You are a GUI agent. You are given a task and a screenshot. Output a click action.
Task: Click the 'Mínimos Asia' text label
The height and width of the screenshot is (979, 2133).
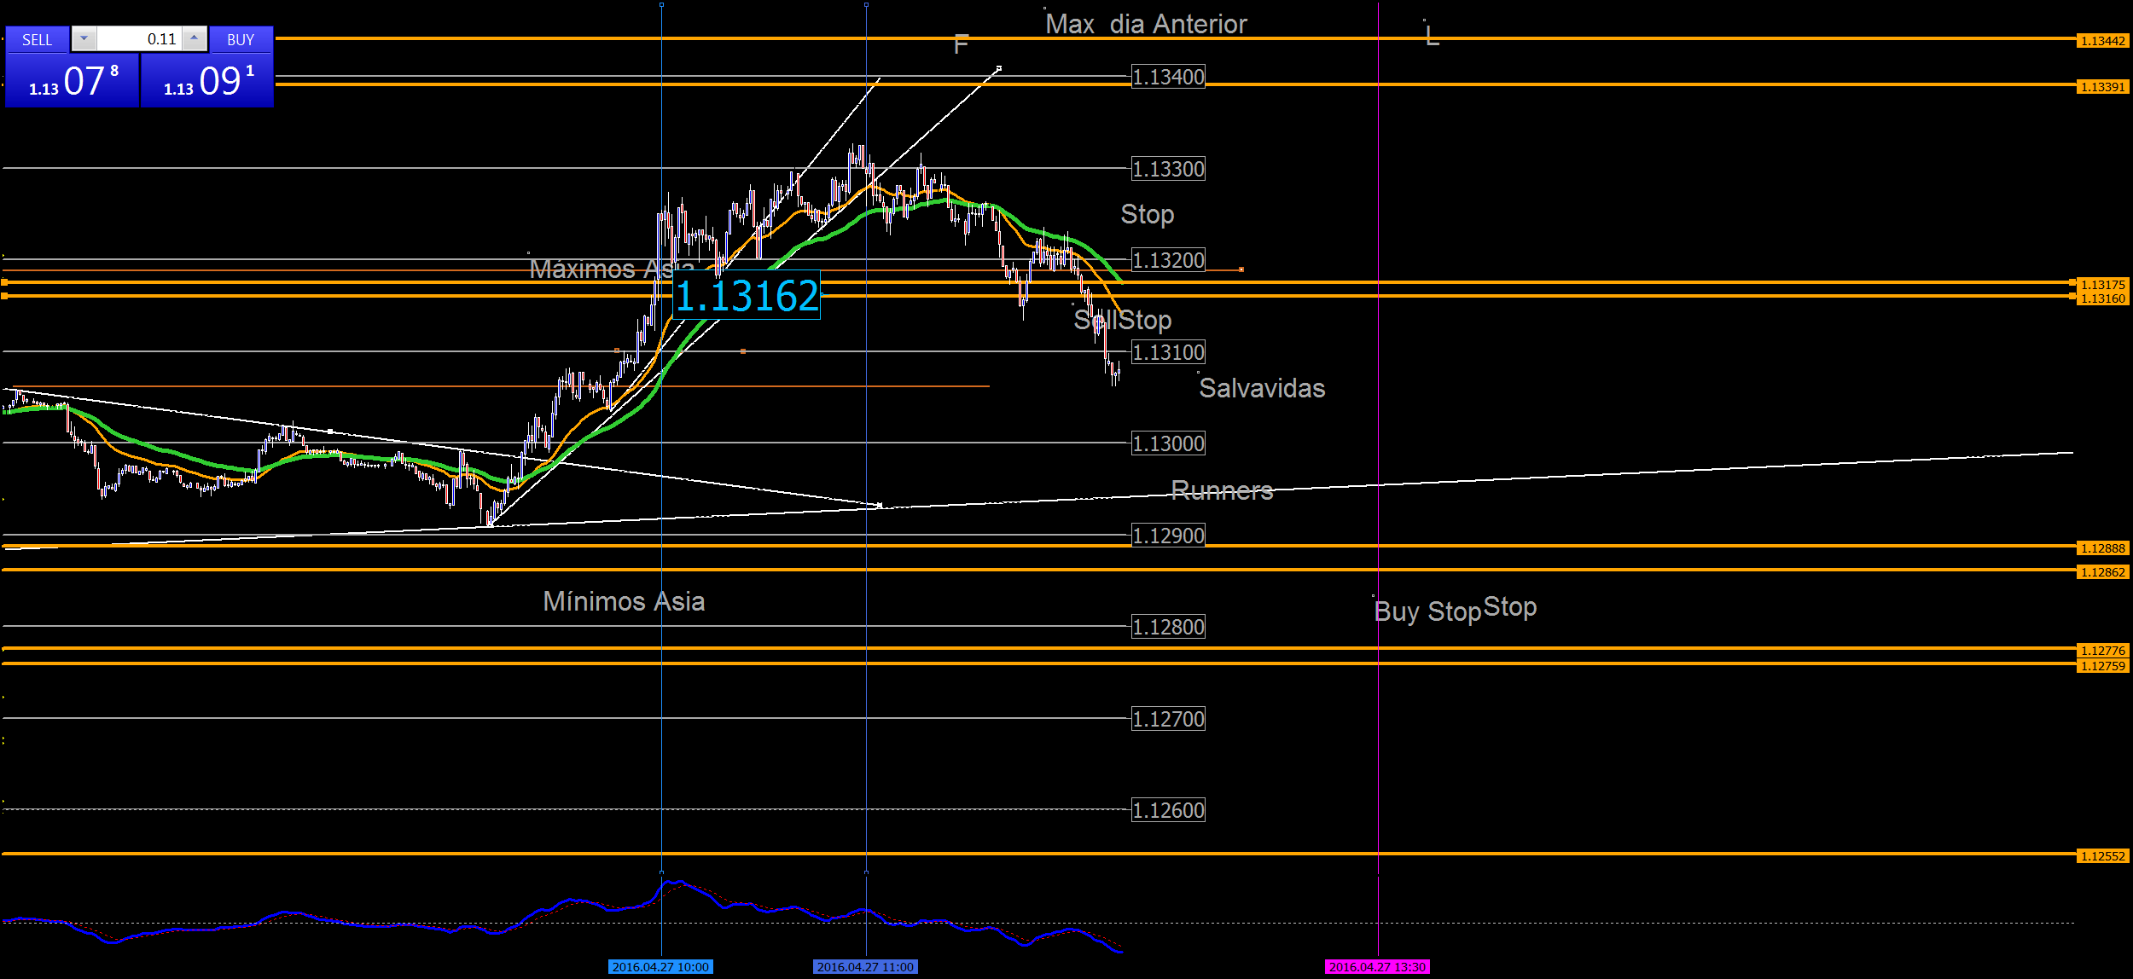(x=624, y=602)
